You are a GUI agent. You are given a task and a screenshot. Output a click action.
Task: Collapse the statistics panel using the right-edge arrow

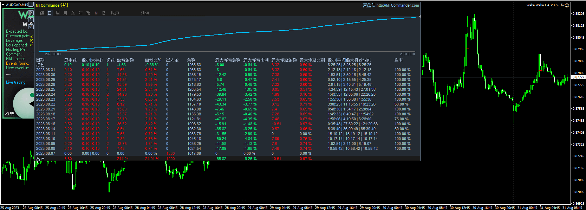[x=420, y=16]
